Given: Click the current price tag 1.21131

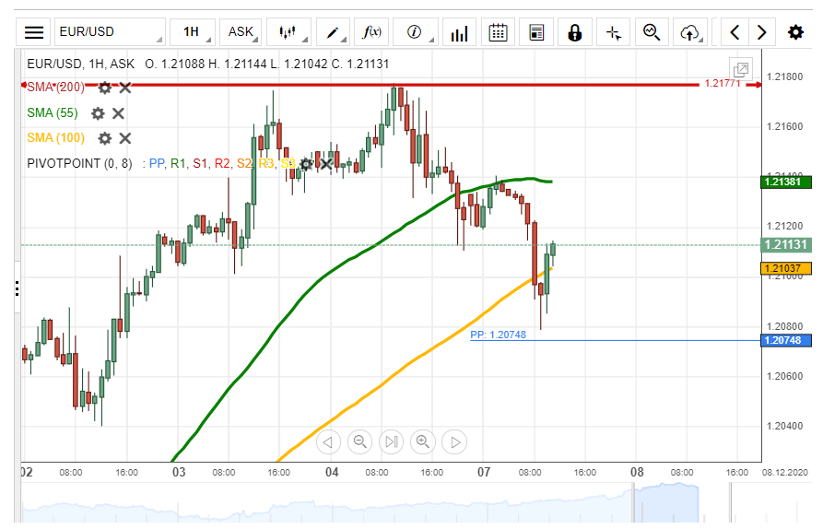Looking at the screenshot, I should (786, 244).
